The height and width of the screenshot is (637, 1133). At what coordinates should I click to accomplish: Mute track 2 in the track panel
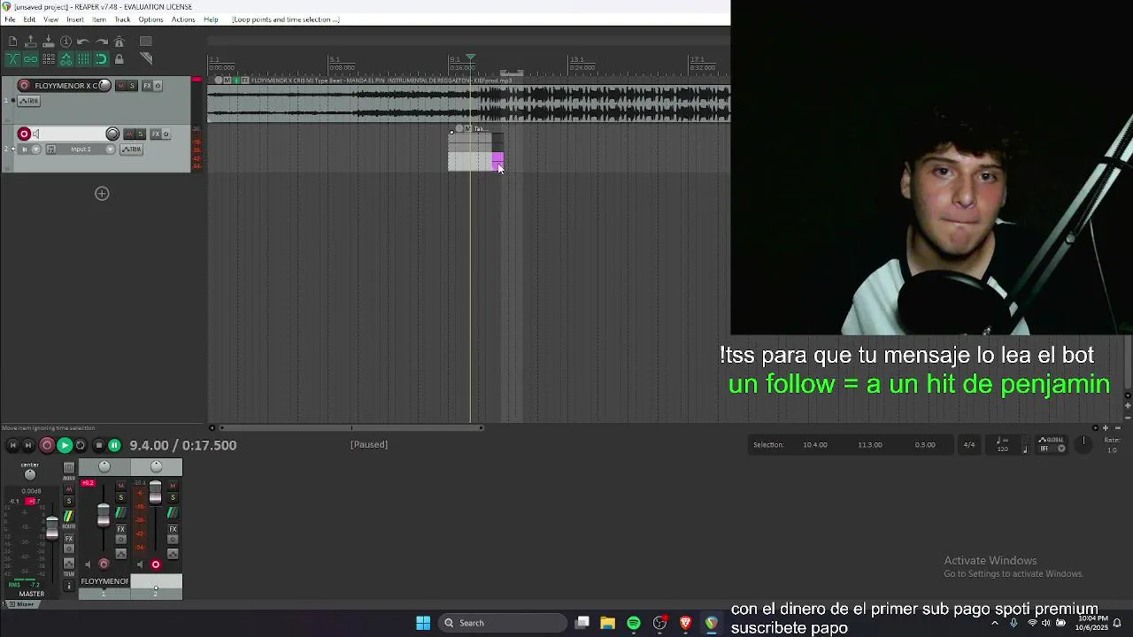click(x=129, y=134)
